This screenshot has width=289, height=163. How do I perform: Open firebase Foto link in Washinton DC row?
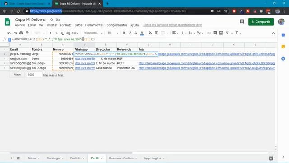pos(206,68)
